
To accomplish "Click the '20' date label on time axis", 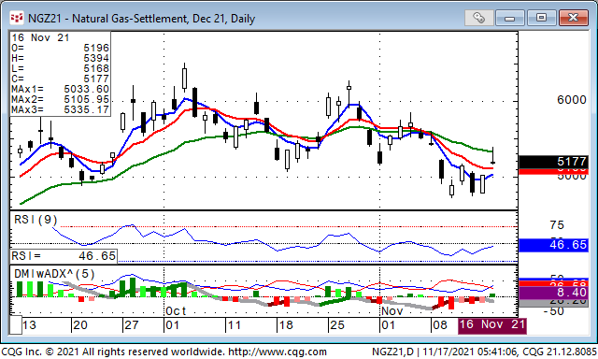I will click(x=80, y=325).
